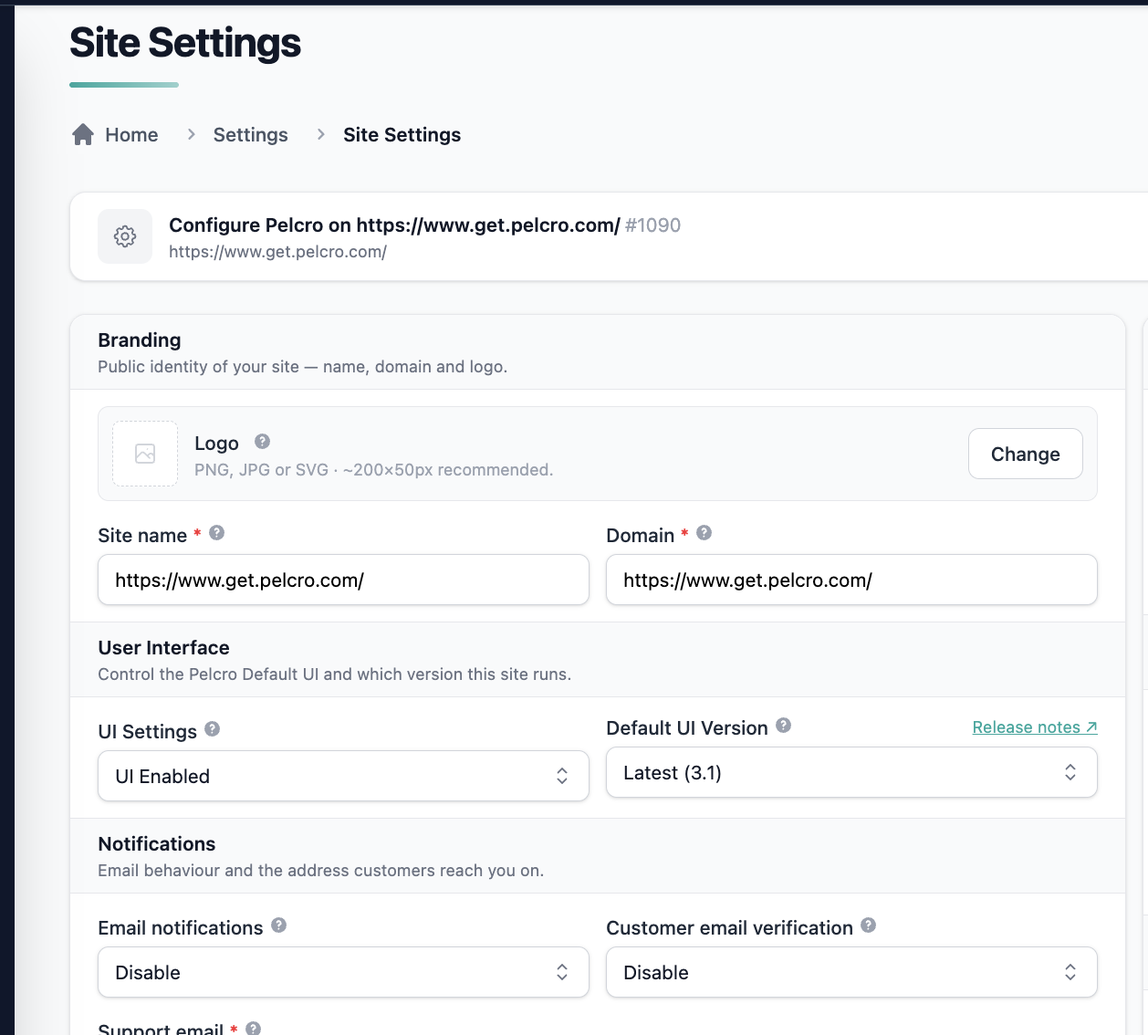This screenshot has width=1148, height=1035.
Task: Open the Email notifications help icon
Action: point(278,925)
